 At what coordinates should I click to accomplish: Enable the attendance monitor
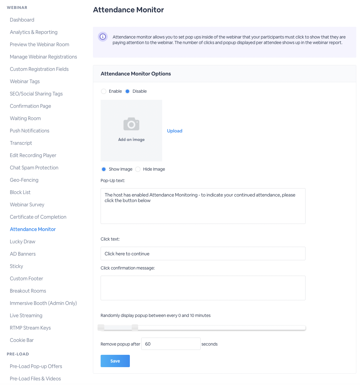click(104, 91)
